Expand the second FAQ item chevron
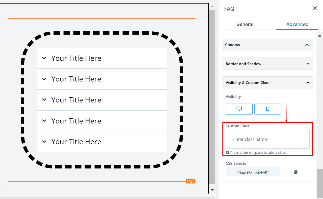The width and height of the screenshot is (323, 199). [44, 79]
